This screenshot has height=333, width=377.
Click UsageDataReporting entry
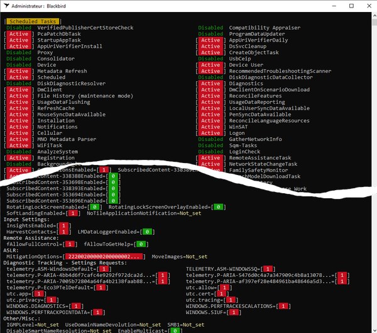pyautogui.click(x=257, y=102)
